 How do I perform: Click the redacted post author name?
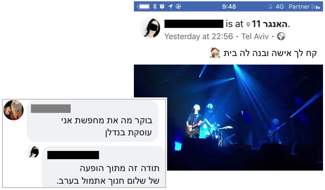194,24
